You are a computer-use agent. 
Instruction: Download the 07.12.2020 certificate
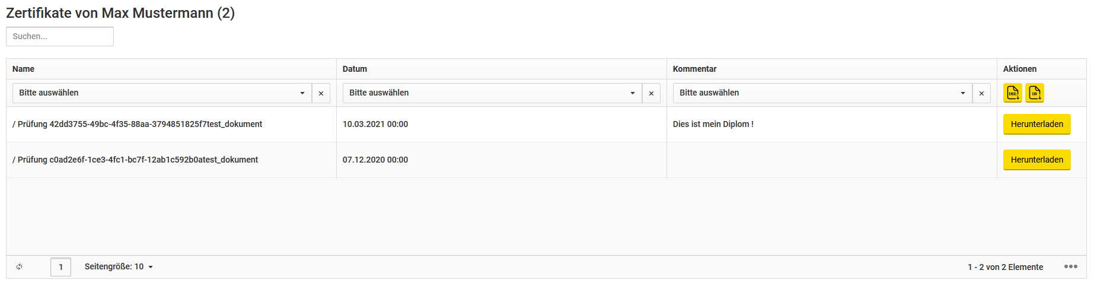[x=1036, y=160]
